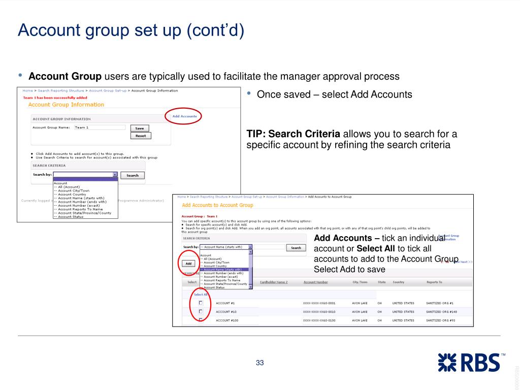The width and height of the screenshot is (520, 390).
Task: Click the Reset button below Save
Action: point(141,136)
